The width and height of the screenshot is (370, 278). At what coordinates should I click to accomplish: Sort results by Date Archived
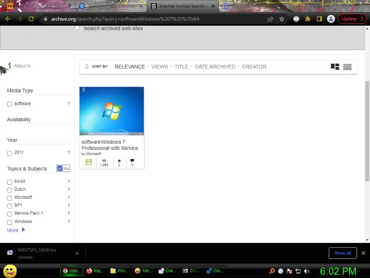pyautogui.click(x=215, y=67)
